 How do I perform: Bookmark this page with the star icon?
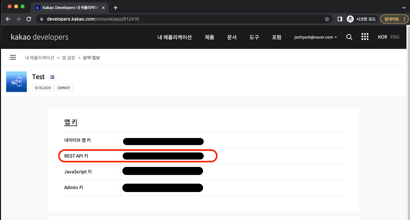[x=327, y=19]
